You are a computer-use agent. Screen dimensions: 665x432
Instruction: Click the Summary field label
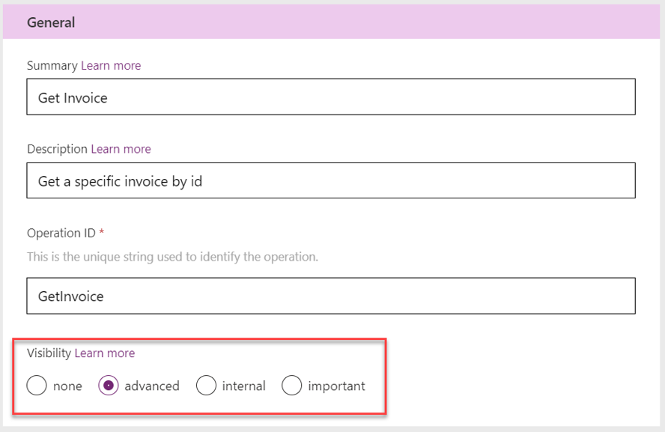pyautogui.click(x=52, y=66)
